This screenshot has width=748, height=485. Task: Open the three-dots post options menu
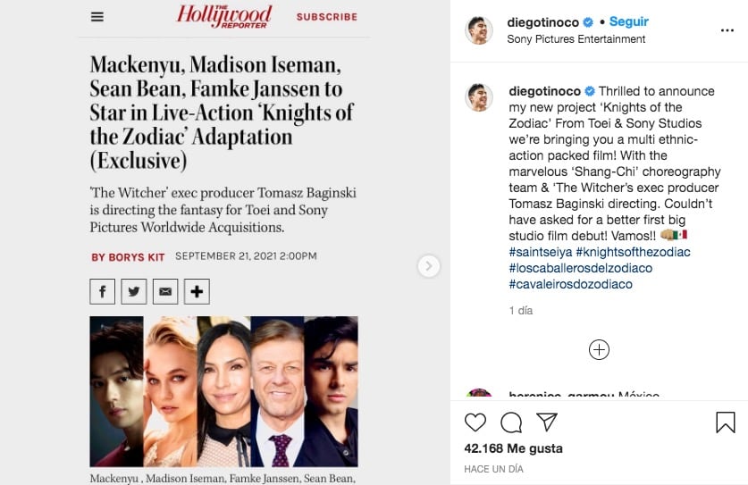[727, 30]
